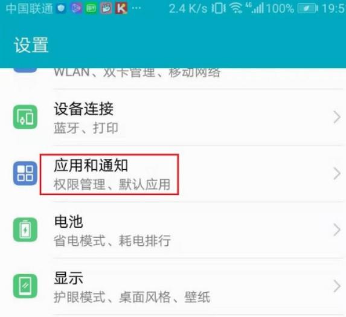346x317 pixels.
Task: Tap the Battery (电池) green icon
Action: 25,229
